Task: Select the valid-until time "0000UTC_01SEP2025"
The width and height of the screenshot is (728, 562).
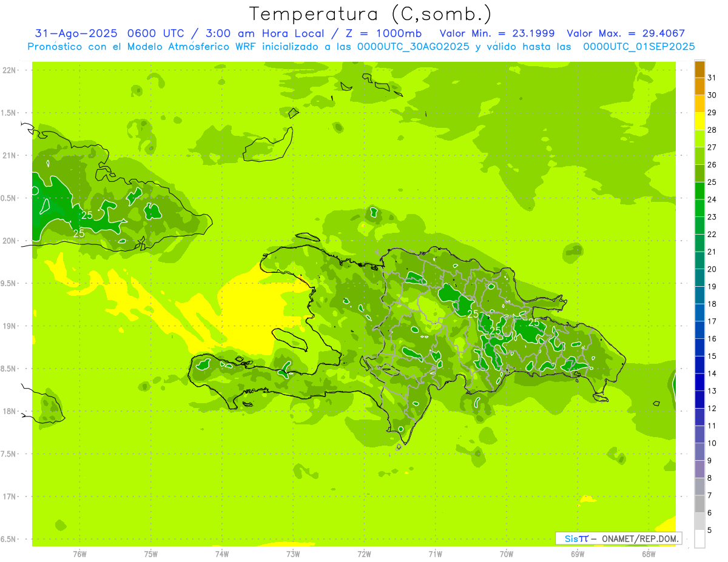Action: point(639,47)
